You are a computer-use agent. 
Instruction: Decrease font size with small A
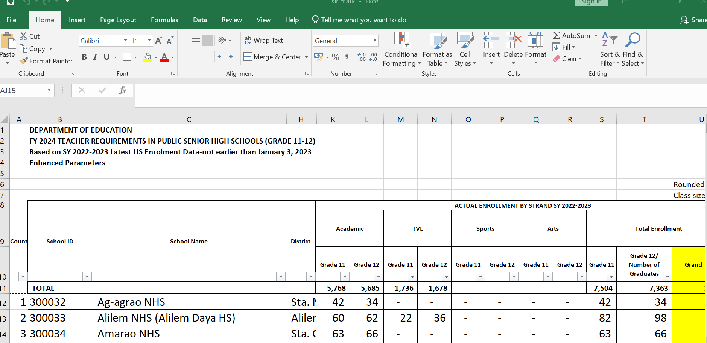point(170,41)
